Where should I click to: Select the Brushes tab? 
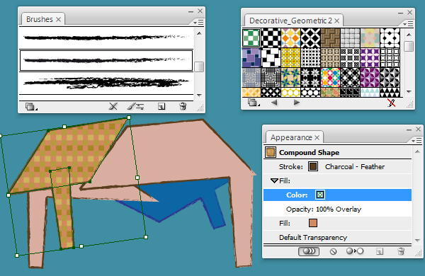point(40,19)
